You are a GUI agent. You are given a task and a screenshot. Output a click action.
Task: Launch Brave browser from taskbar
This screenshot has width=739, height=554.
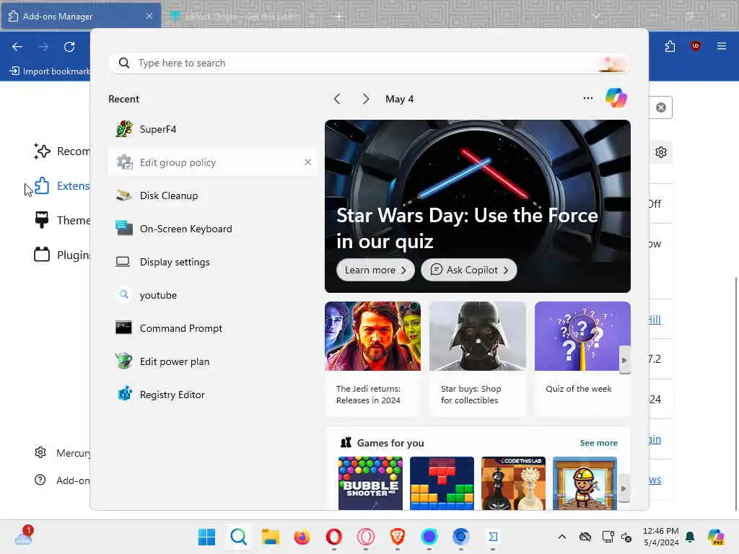[x=398, y=537]
